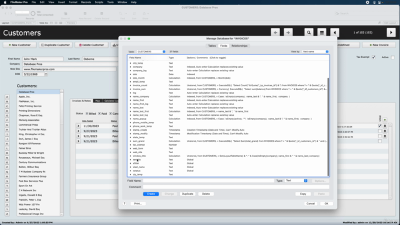Click the toolbar next-record chevron
This screenshot has width=400, height=225.
(x=11, y=14)
